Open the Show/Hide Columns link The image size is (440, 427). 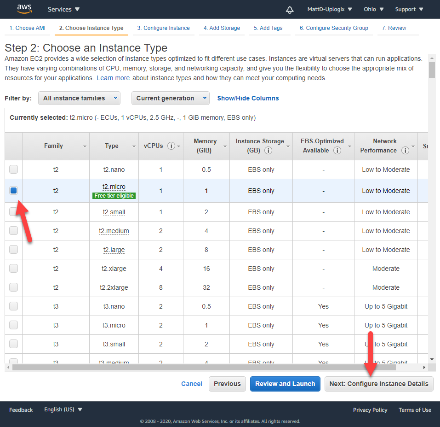point(248,98)
